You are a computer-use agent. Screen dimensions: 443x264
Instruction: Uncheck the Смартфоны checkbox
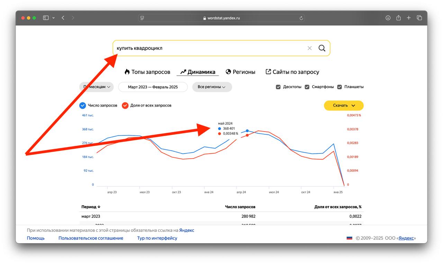click(307, 87)
